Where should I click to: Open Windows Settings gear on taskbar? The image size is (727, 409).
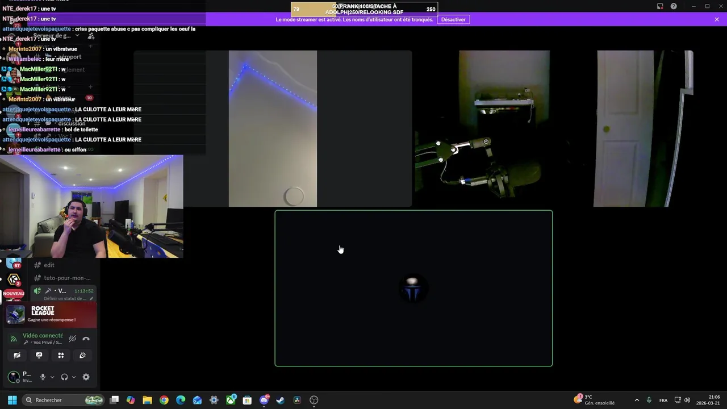(x=214, y=400)
